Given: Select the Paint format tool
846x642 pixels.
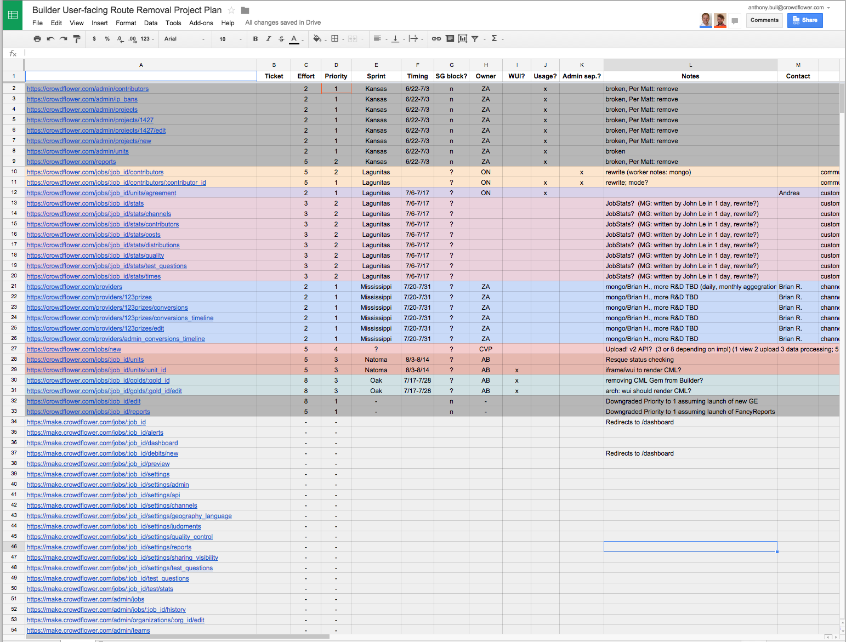Looking at the screenshot, I should [x=77, y=39].
